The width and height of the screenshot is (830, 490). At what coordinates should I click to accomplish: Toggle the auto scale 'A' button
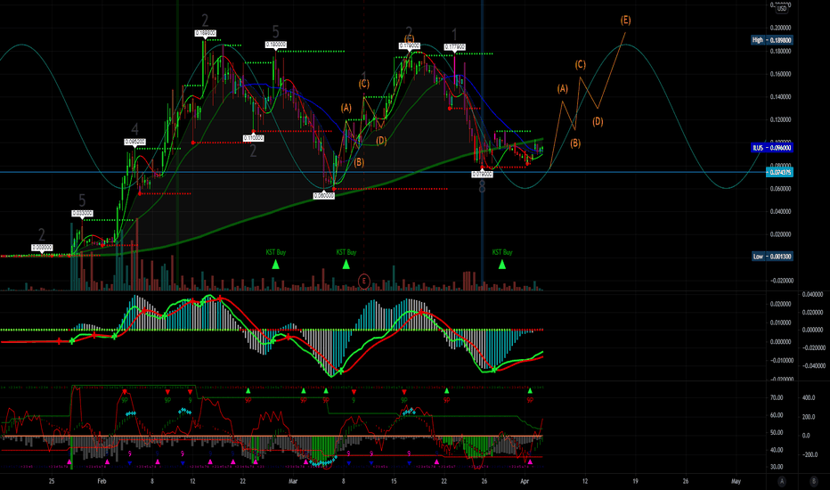[x=782, y=481]
